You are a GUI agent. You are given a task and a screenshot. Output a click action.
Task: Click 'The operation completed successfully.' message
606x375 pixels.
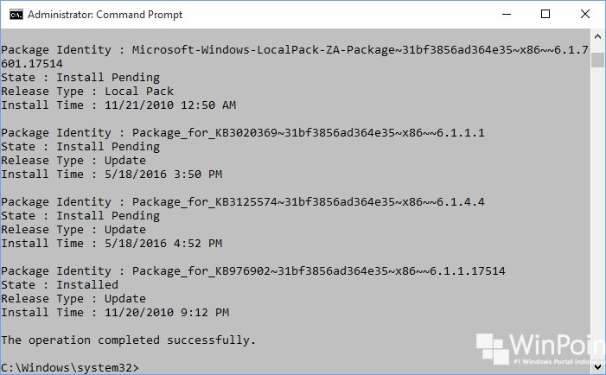click(129, 340)
